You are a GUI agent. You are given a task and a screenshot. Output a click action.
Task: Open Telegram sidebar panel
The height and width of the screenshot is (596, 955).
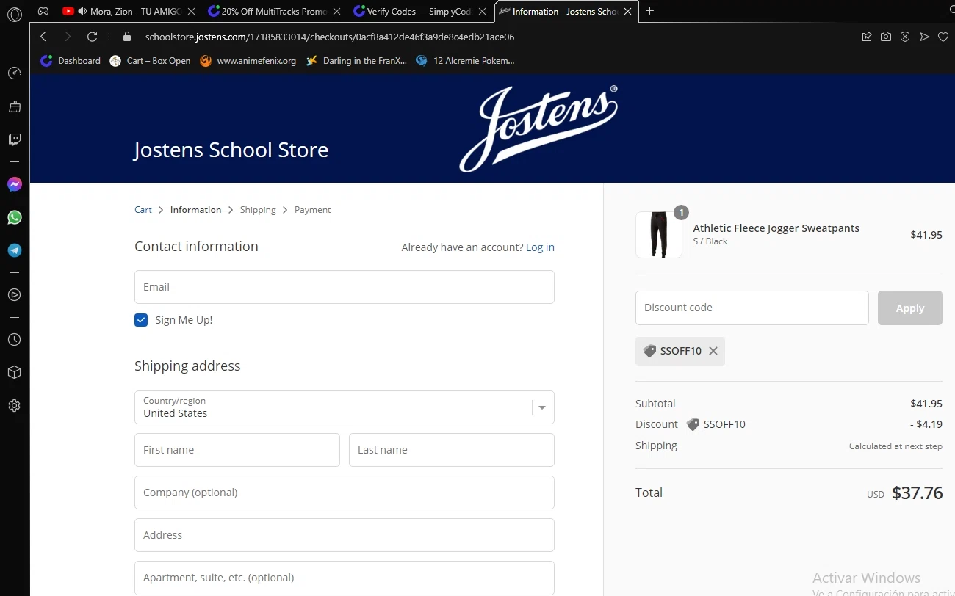pos(15,250)
